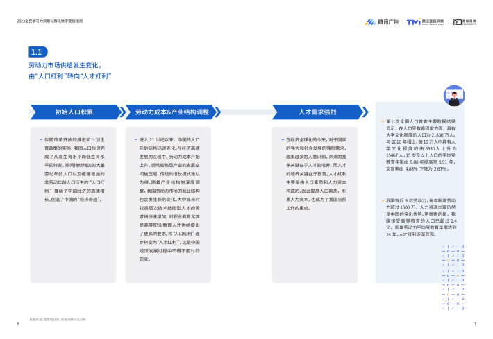The width and height of the screenshot is (493, 339).
Task: Click the line 文盲率由 4.08% 下降为 2.67%
Action: pyautogui.click(x=418, y=169)
